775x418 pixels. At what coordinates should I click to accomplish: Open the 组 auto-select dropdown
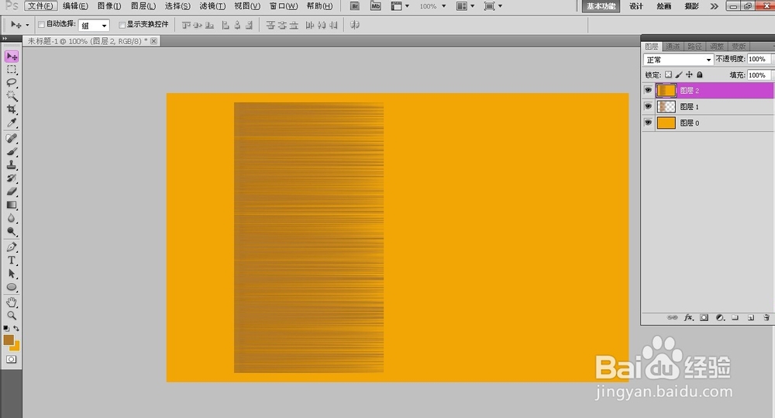click(x=94, y=26)
